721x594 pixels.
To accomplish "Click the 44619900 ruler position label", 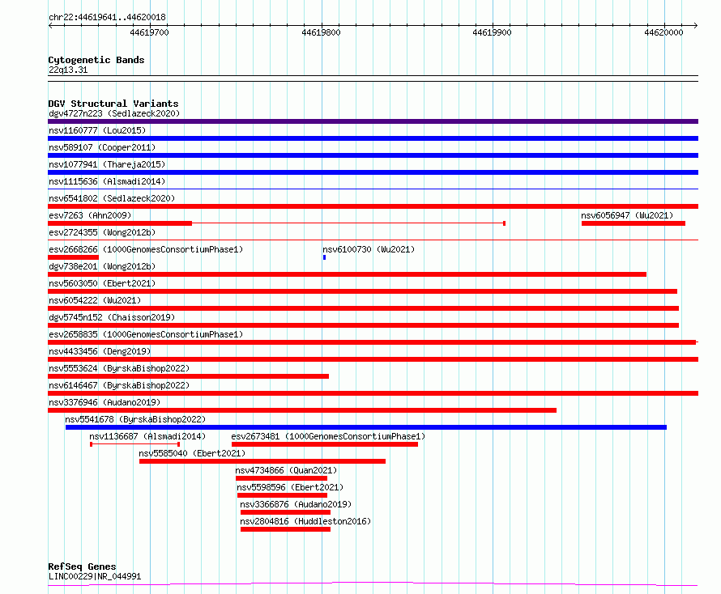I will tap(492, 32).
